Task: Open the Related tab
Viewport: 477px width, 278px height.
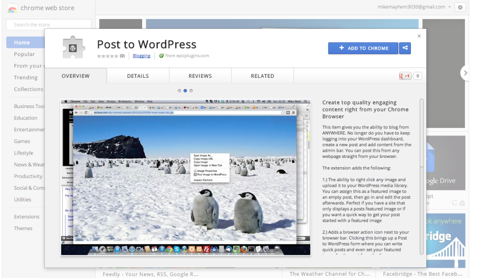Action: 263,76
